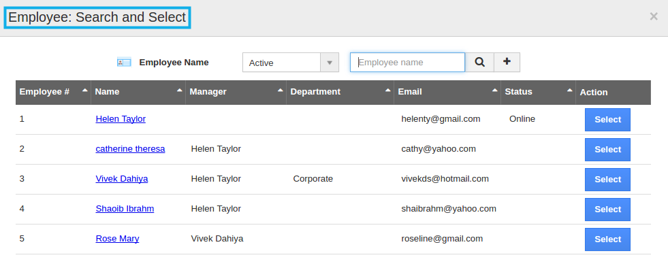Open Helen Taylor employee link
This screenshot has width=668, height=266.
(121, 119)
